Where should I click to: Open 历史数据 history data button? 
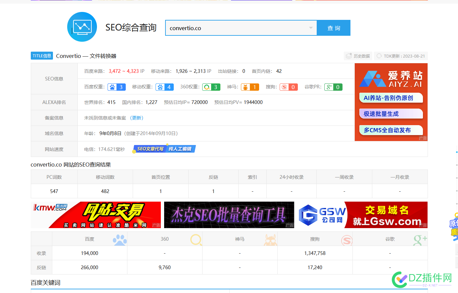point(358,56)
